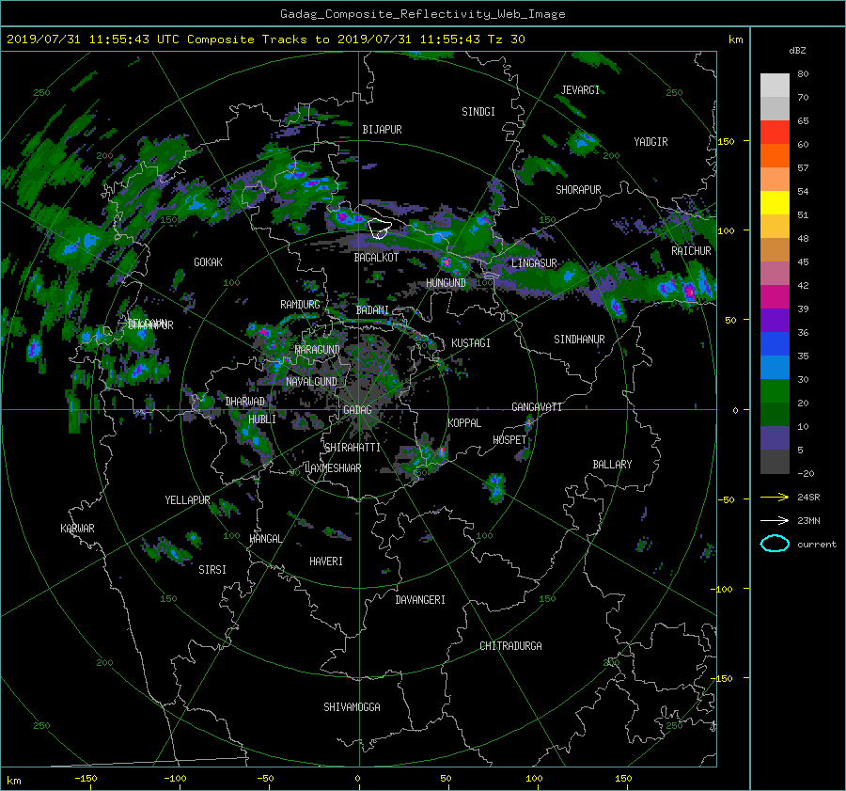Click the SINDHANUR city label
The width and height of the screenshot is (846, 791).
click(x=579, y=340)
